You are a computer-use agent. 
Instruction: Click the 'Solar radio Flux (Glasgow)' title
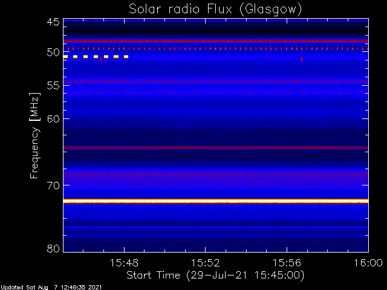coord(215,10)
